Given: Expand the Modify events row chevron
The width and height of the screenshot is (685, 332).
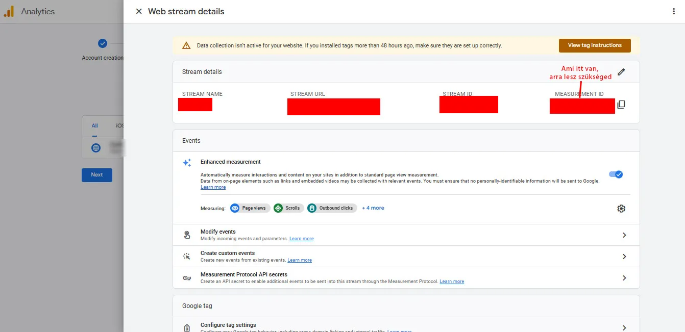Looking at the screenshot, I should (x=624, y=235).
